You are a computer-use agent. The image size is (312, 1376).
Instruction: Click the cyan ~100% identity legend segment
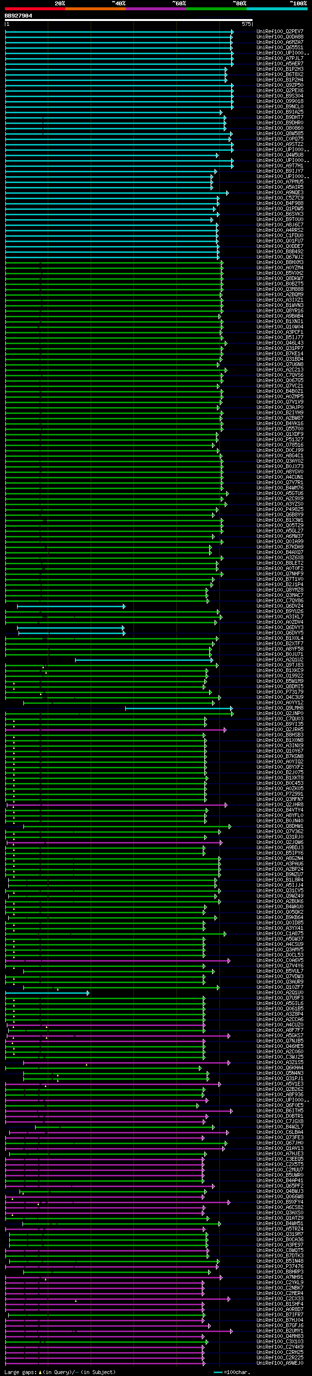[x=277, y=9]
